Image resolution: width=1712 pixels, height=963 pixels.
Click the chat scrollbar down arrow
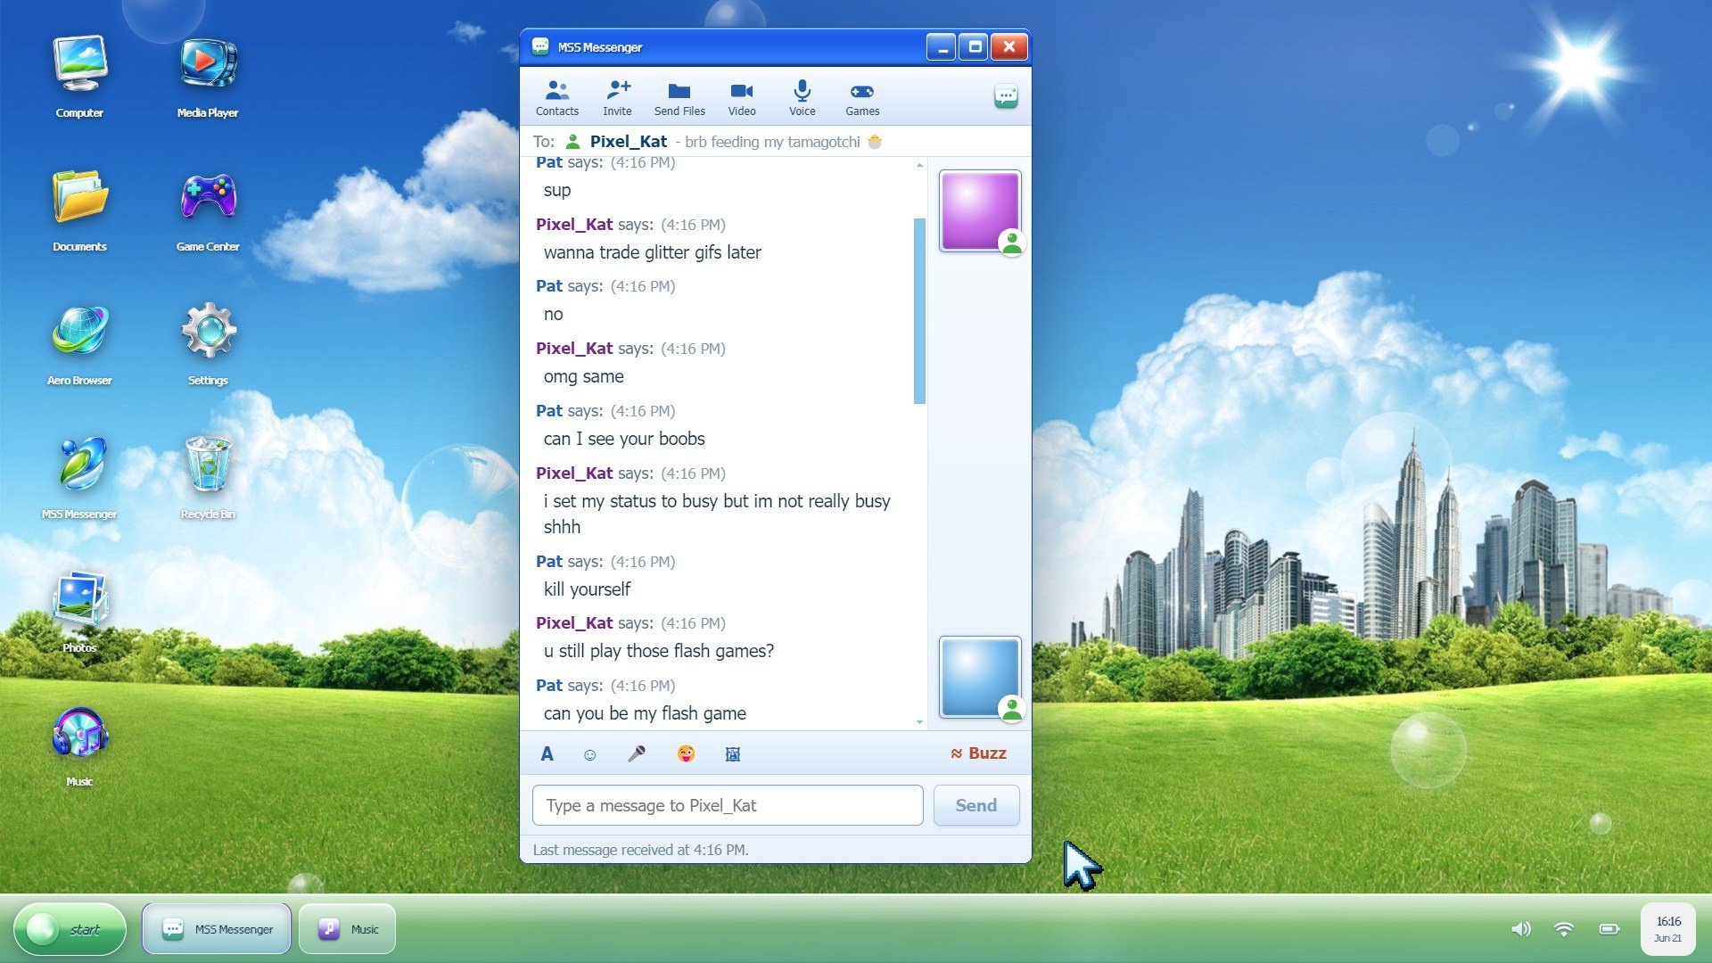point(919,722)
